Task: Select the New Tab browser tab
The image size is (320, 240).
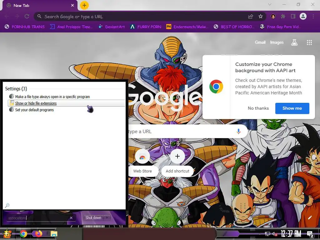Action: (40, 6)
